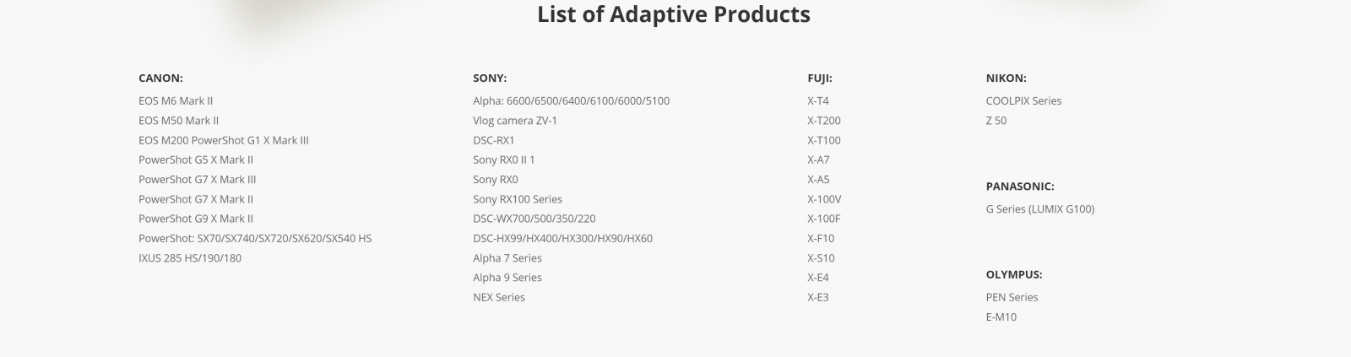1351x357 pixels.
Task: Select EOS M50 Mark II item
Action: 179,121
